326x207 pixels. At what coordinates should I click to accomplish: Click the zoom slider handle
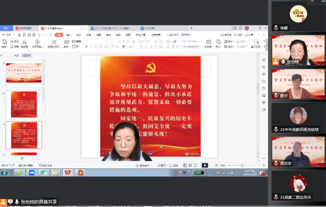pos(243,165)
